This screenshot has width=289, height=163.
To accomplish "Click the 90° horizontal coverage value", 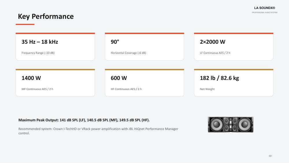I will [115, 42].
